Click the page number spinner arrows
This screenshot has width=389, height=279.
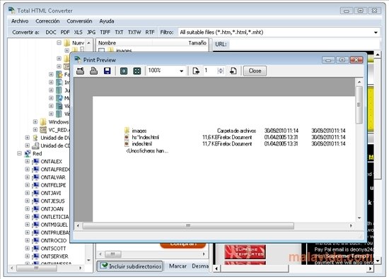point(221,71)
